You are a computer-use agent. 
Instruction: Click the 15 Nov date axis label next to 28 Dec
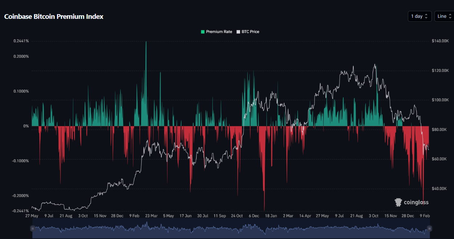coord(100,216)
